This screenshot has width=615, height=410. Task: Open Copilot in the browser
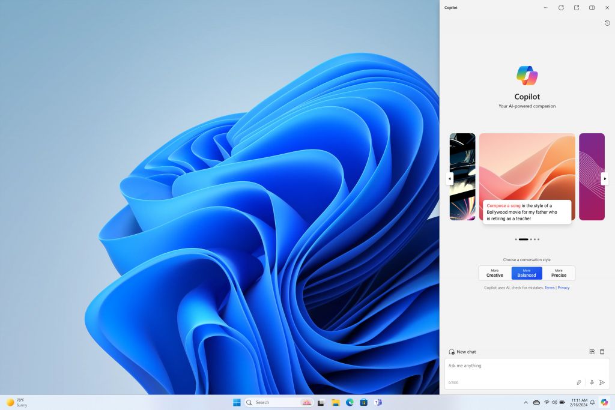(x=577, y=8)
